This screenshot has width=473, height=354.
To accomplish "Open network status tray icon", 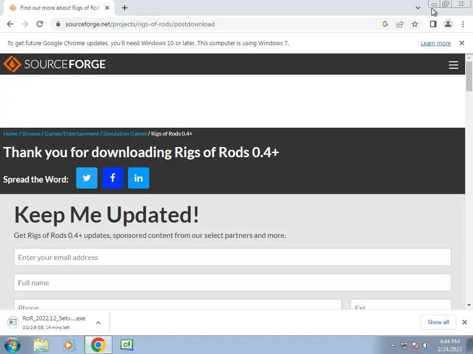I will coord(404,345).
